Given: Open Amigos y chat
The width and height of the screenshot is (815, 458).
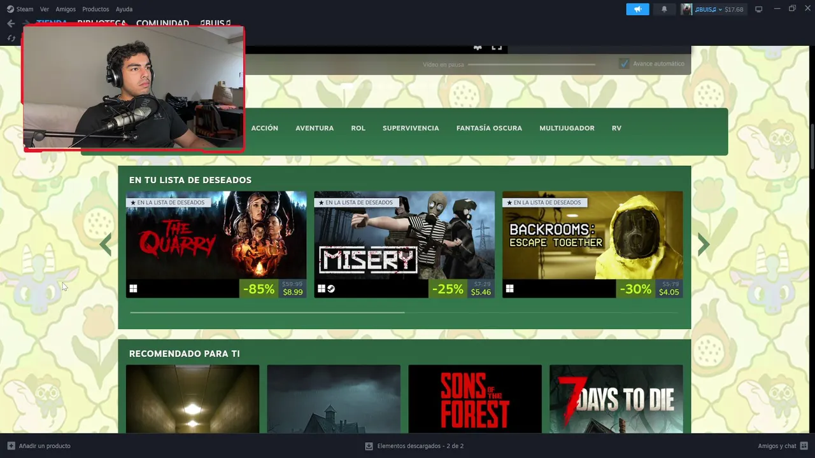Looking at the screenshot, I should (777, 446).
